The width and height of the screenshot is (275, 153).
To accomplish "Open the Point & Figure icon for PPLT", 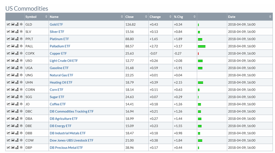I will pyautogui.click(x=17, y=39).
